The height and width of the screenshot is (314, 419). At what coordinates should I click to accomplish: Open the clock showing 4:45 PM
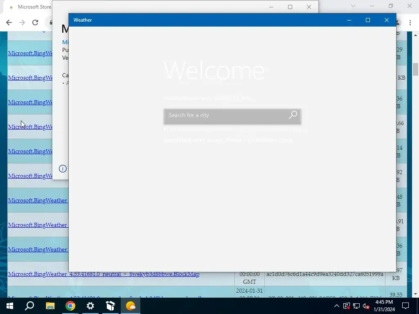(x=384, y=306)
